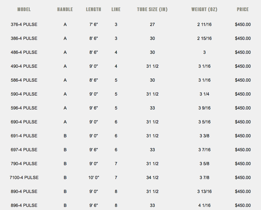The height and width of the screenshot is (210, 261).
Task: Pick the 596-4 PULSE model
Action: click(x=24, y=108)
